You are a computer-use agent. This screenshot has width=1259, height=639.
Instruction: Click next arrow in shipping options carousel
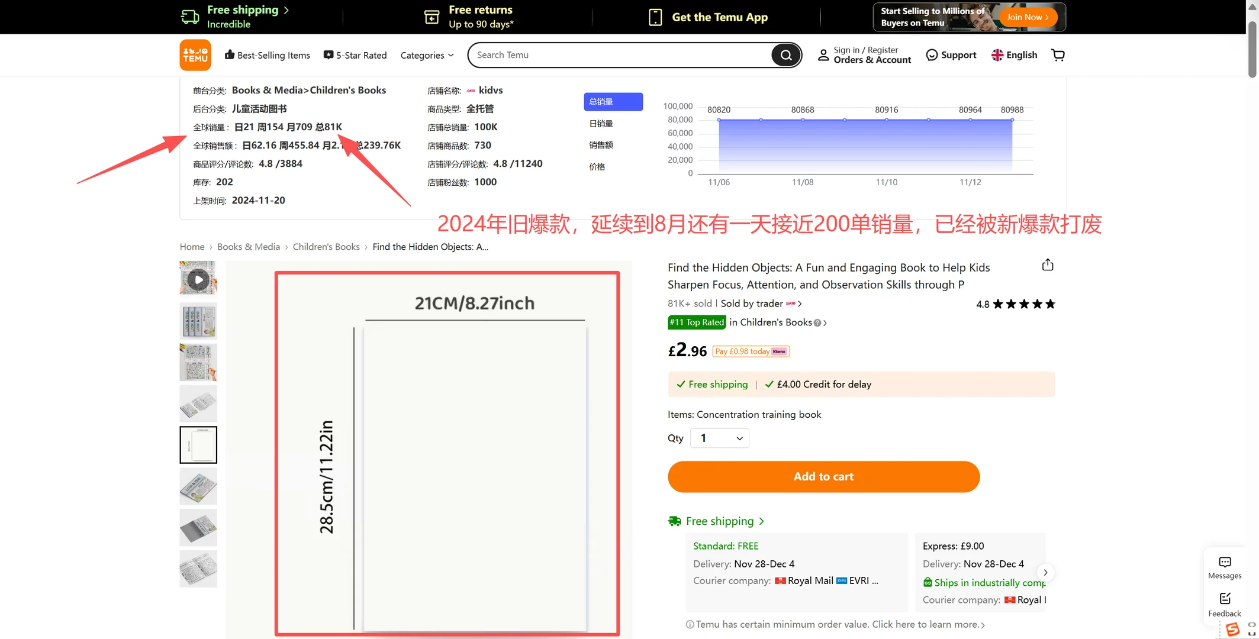point(1045,572)
